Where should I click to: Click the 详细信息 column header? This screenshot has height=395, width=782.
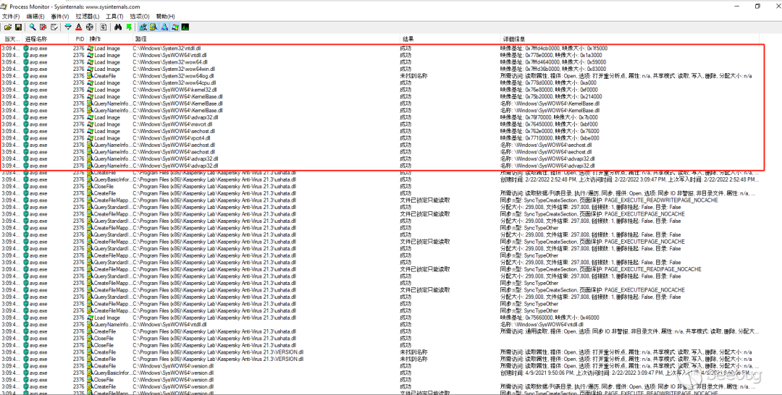629,39
